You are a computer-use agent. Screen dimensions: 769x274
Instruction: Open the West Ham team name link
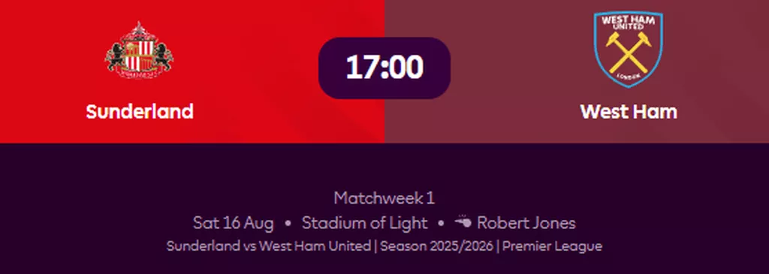click(x=629, y=112)
